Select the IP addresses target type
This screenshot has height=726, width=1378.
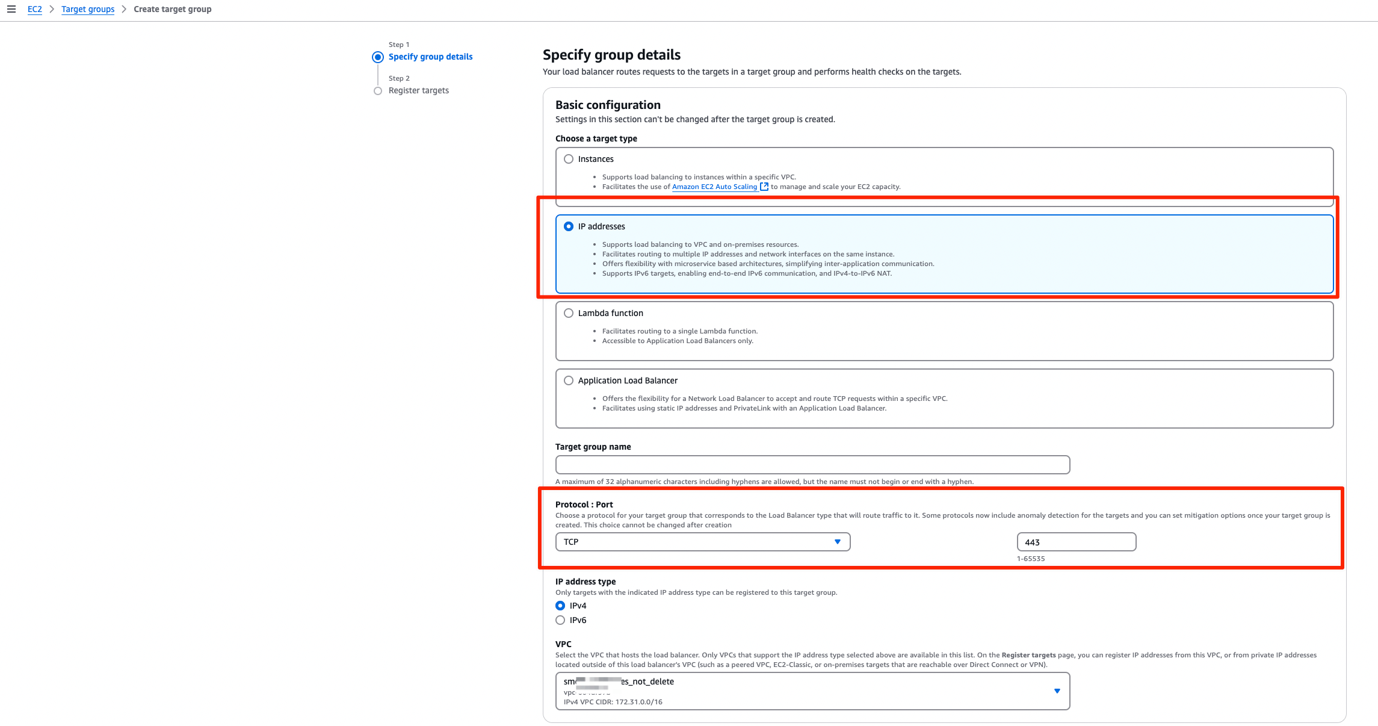tap(569, 226)
